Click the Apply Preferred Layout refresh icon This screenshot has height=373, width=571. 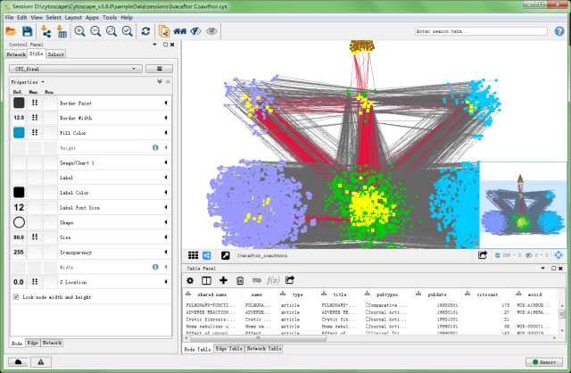click(x=146, y=31)
